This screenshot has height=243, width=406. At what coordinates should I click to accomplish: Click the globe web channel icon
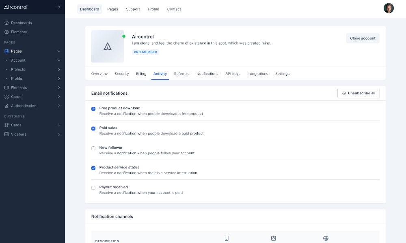[326, 238]
